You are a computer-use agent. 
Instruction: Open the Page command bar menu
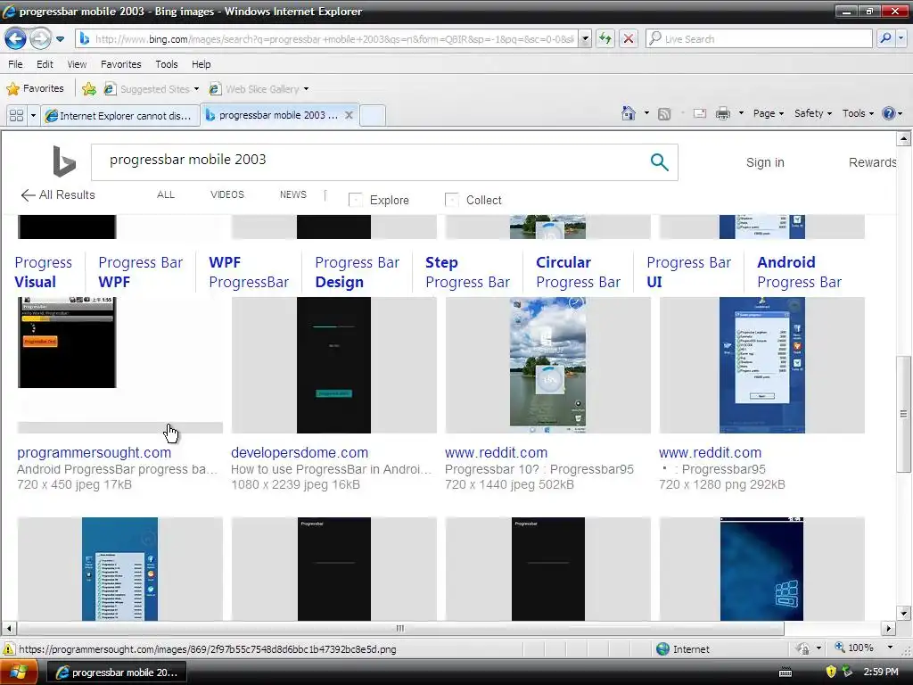[768, 113]
